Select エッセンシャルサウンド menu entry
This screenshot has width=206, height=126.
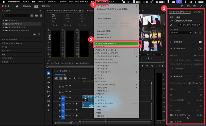tap(116, 44)
